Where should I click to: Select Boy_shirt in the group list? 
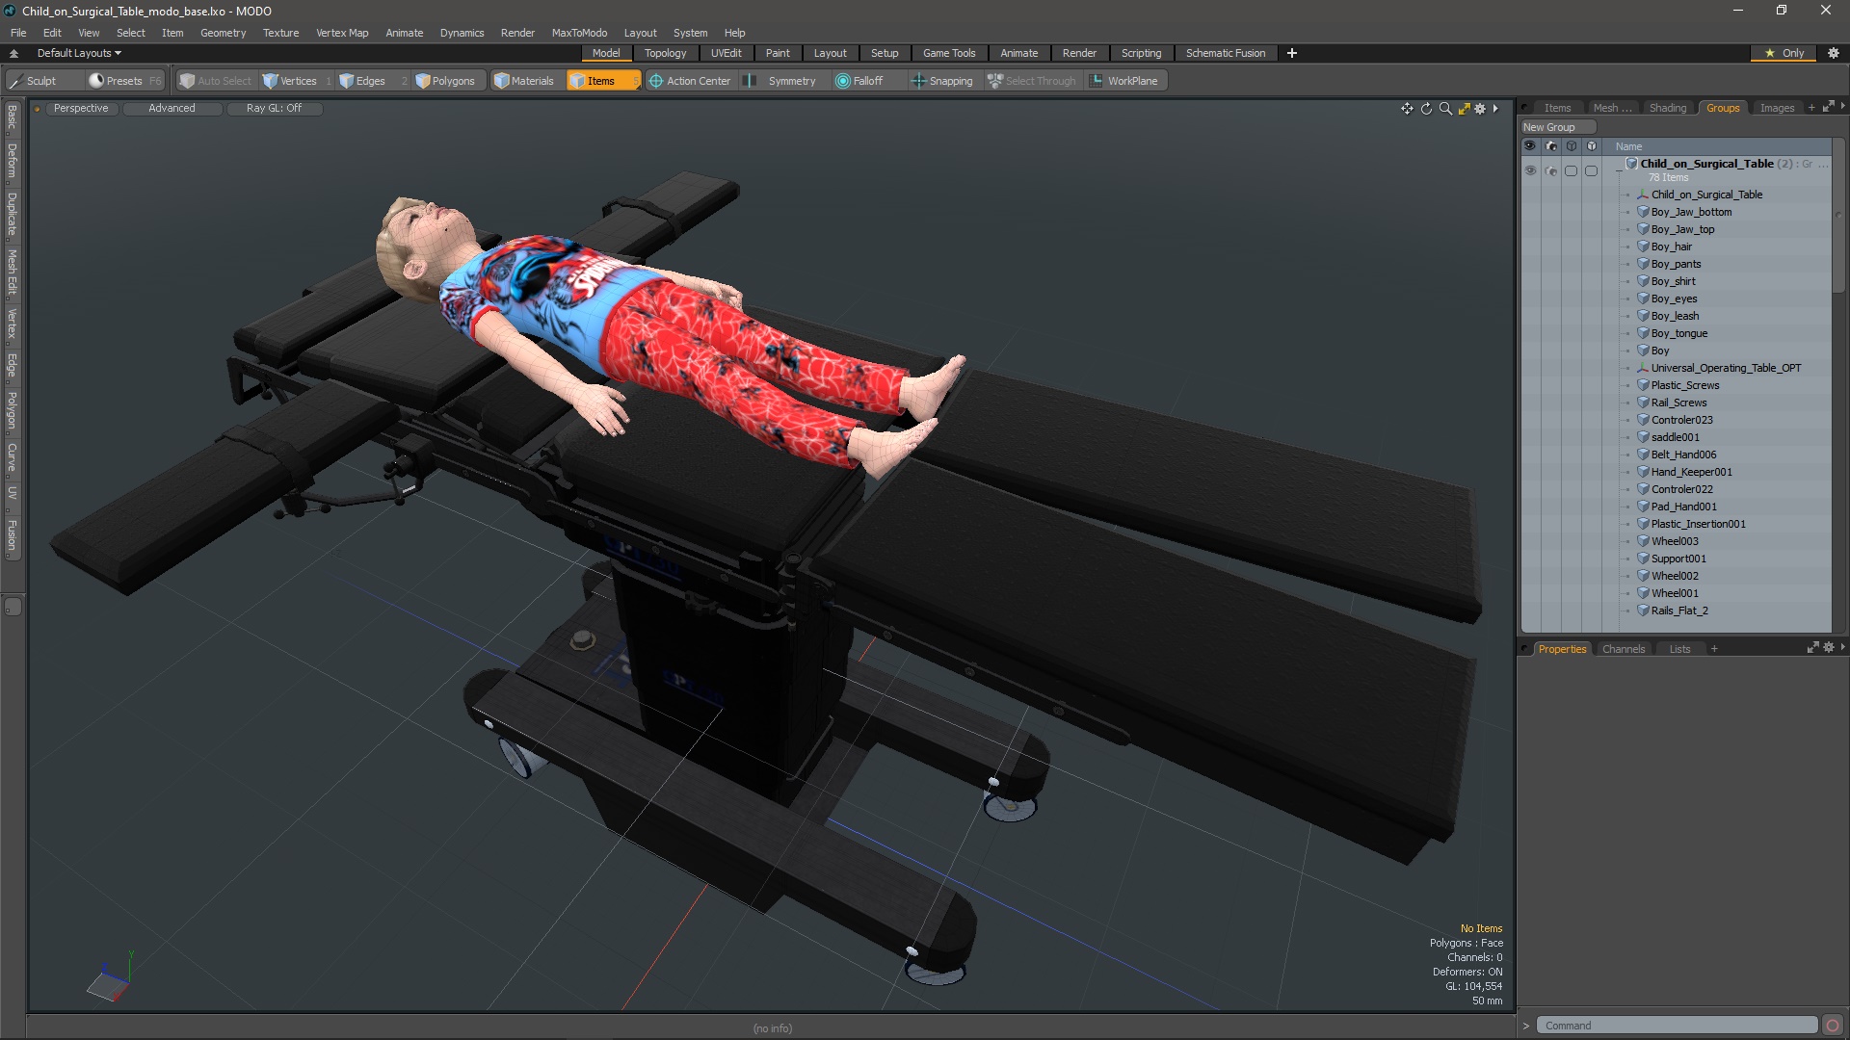pos(1673,281)
